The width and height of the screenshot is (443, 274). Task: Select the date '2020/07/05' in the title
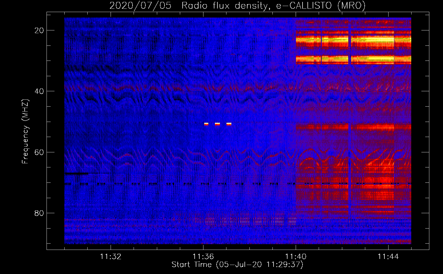pyautogui.click(x=140, y=5)
